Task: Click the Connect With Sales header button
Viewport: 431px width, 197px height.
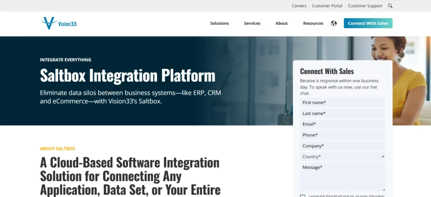Action: tap(368, 24)
